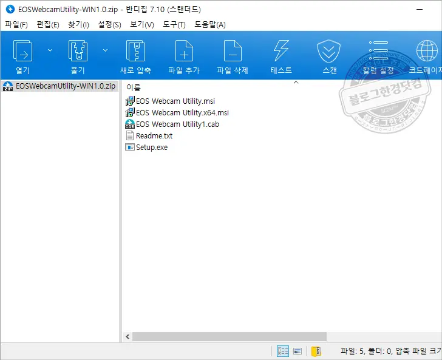Screen dimensions: 442x360
Task: Select the Readme.txt file
Action: 149,135
